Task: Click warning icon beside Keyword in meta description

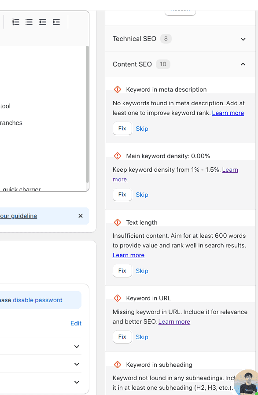Action: point(118,89)
